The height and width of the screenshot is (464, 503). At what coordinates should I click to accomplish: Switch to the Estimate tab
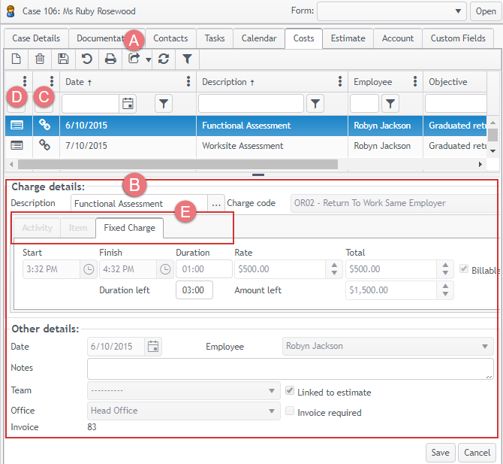[348, 38]
